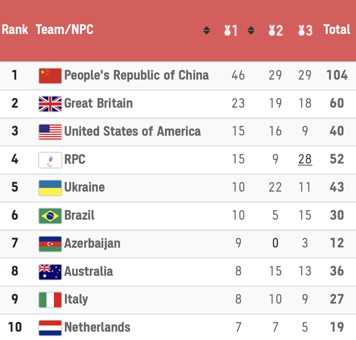Click the Ukraine flag icon

pyautogui.click(x=50, y=188)
